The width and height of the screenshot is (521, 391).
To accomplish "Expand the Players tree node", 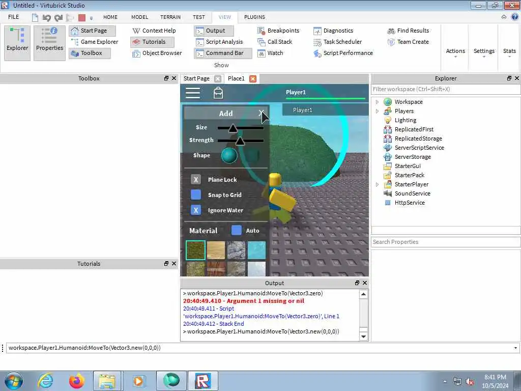I will point(377,111).
